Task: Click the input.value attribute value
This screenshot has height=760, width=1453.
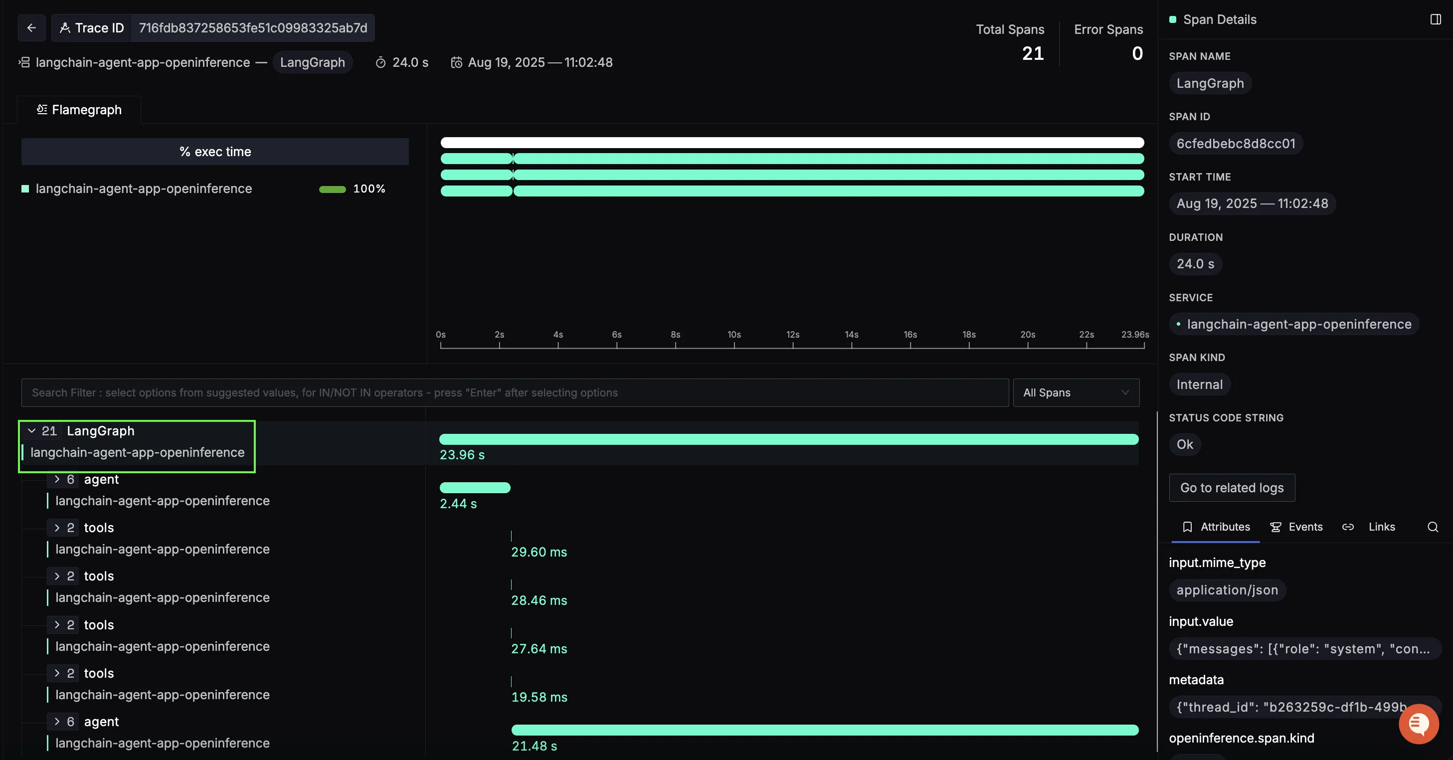Action: pyautogui.click(x=1304, y=648)
